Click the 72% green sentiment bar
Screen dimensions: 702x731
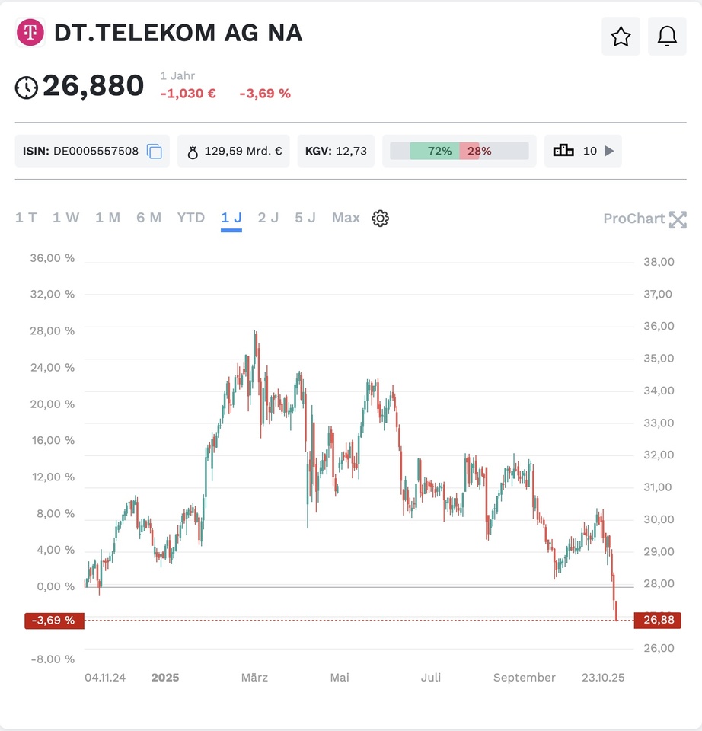[434, 151]
